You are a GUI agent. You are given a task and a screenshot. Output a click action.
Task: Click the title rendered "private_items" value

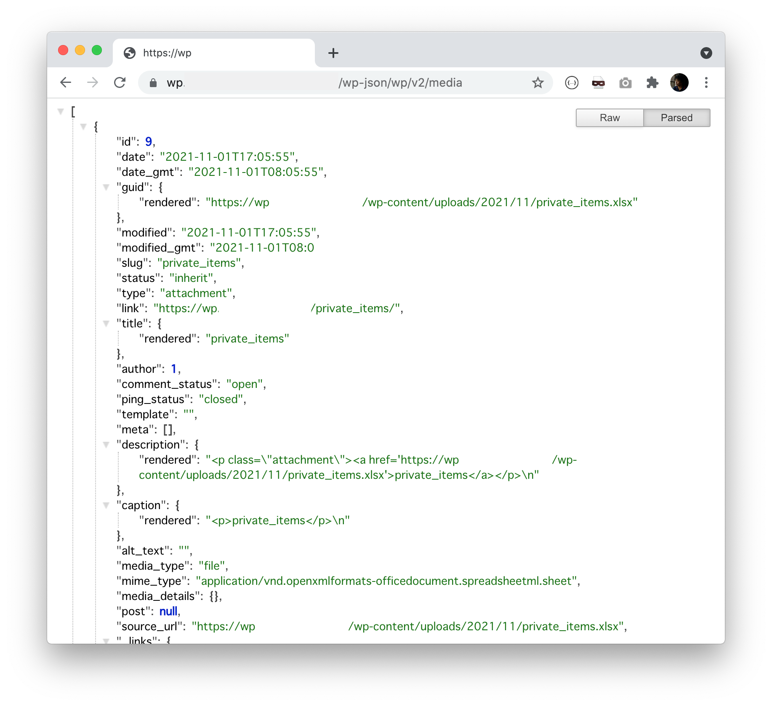pyautogui.click(x=247, y=339)
